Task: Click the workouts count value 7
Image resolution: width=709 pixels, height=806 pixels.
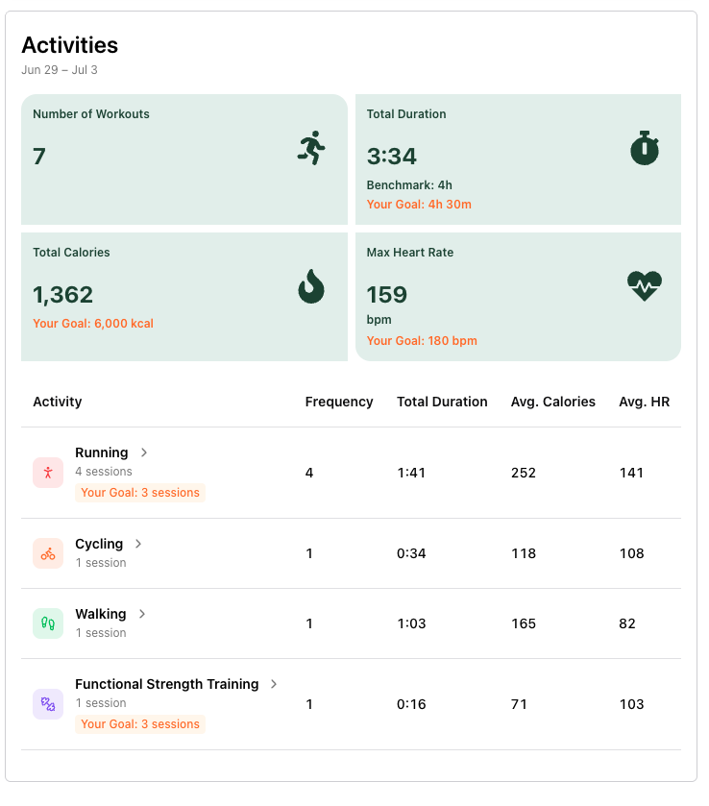Action: point(39,157)
